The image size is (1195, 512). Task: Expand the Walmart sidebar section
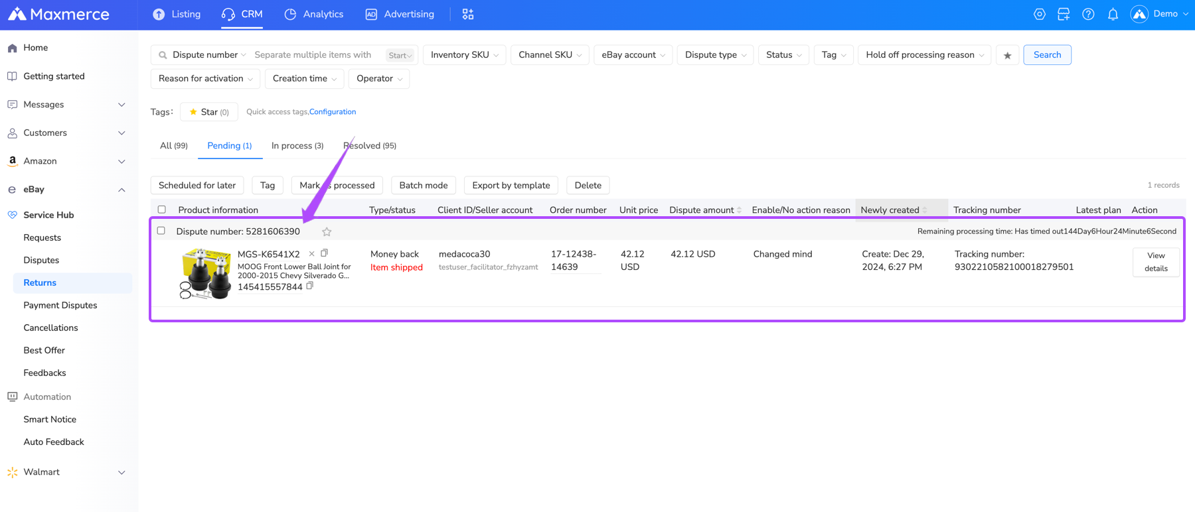point(121,472)
